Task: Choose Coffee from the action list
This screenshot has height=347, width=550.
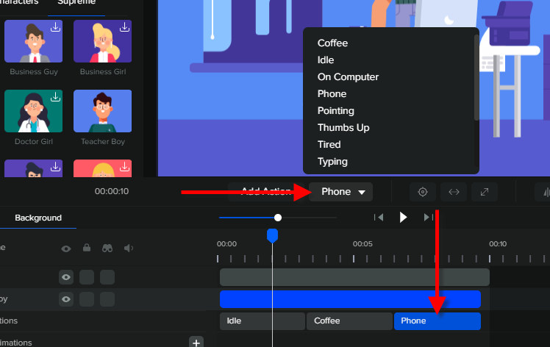Action: pyautogui.click(x=332, y=43)
